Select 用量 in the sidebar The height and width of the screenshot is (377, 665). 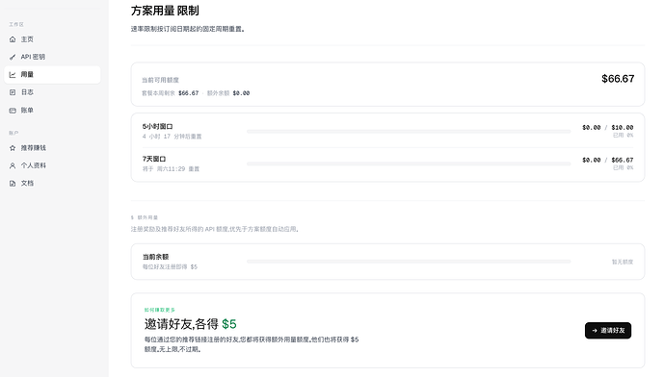pos(52,74)
